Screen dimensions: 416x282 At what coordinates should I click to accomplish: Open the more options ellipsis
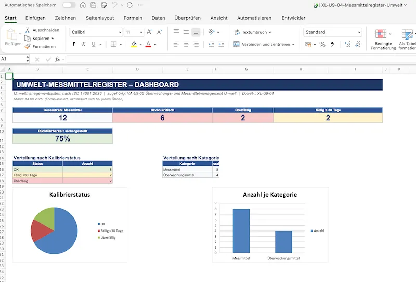(x=140, y=5)
